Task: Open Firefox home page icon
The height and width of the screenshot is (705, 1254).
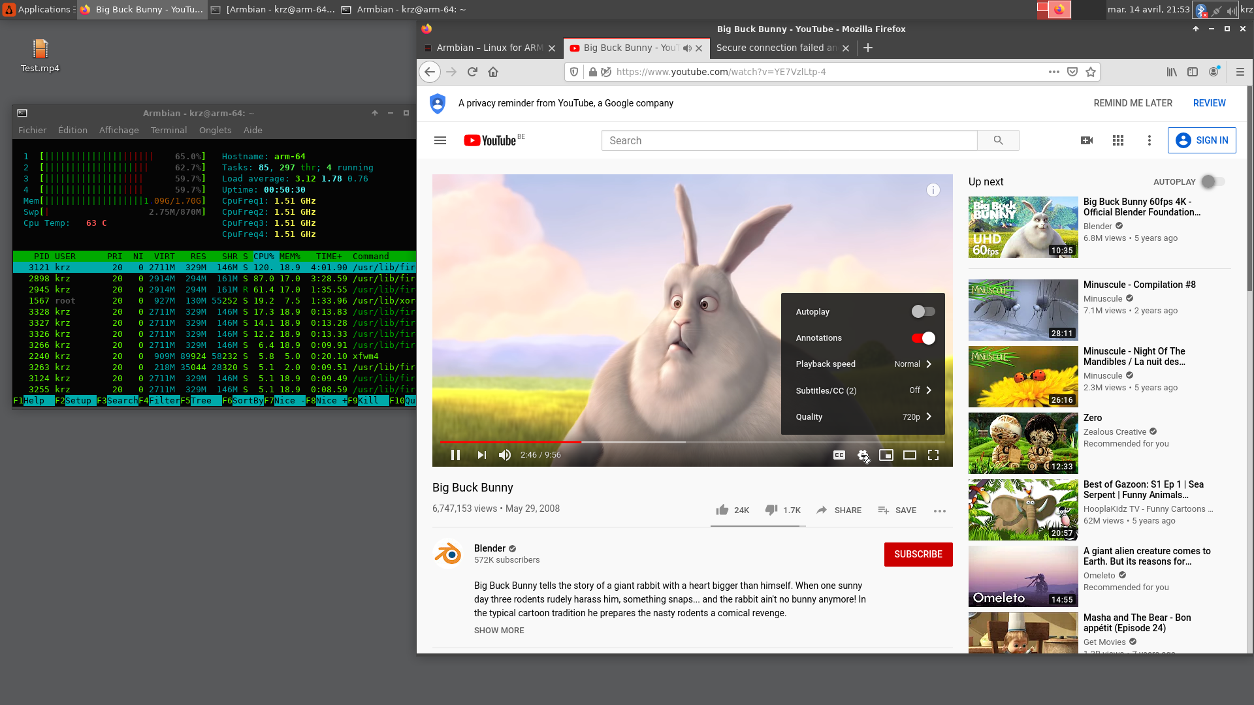Action: coord(493,72)
